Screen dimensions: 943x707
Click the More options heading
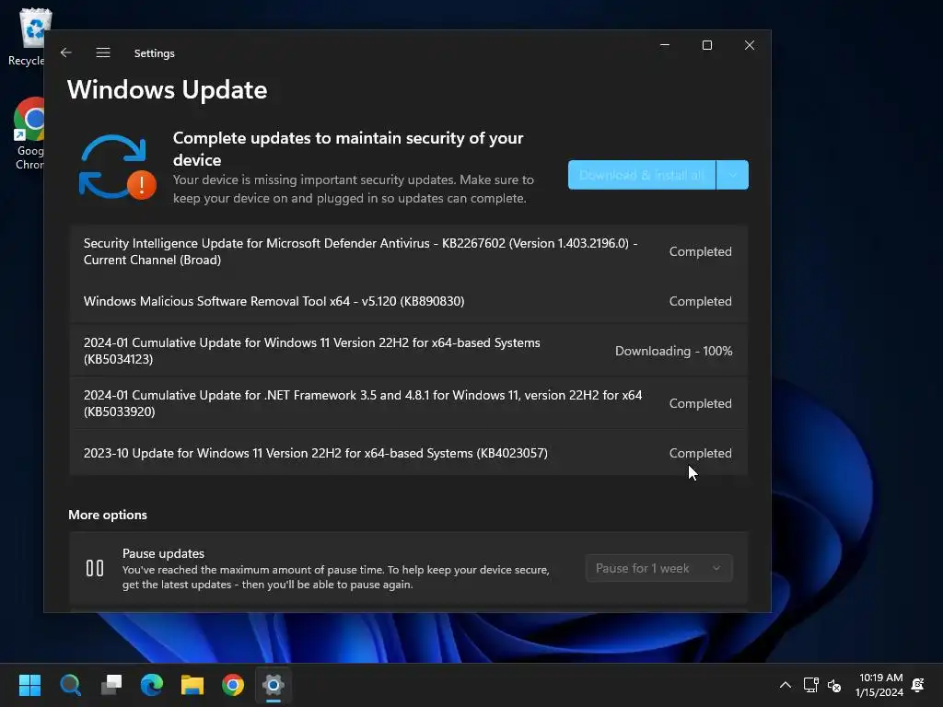tap(108, 515)
